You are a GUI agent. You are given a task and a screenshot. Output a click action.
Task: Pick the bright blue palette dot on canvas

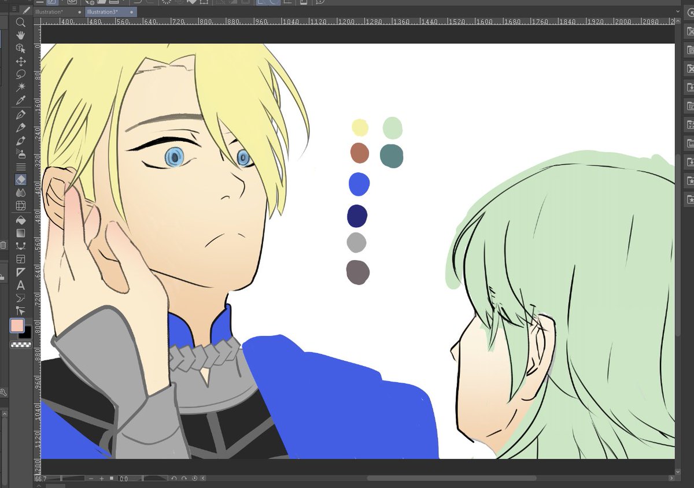coord(359,184)
